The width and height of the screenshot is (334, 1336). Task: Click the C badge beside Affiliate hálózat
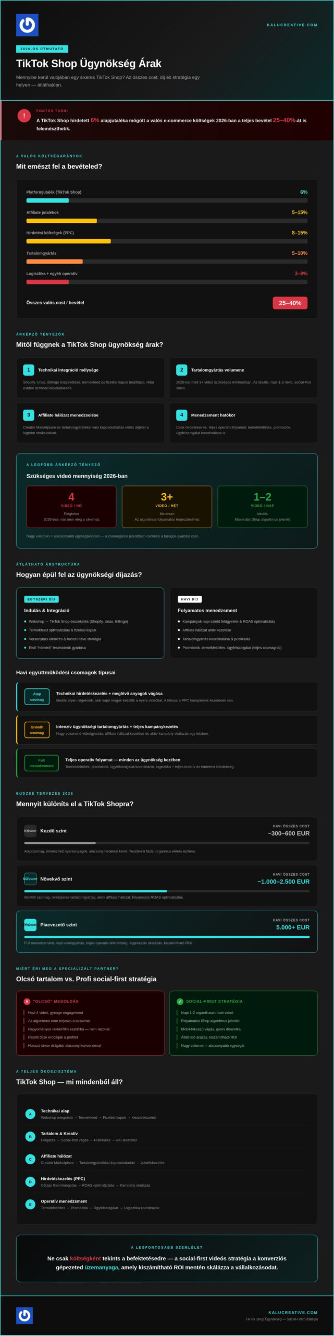pyautogui.click(x=30, y=1159)
